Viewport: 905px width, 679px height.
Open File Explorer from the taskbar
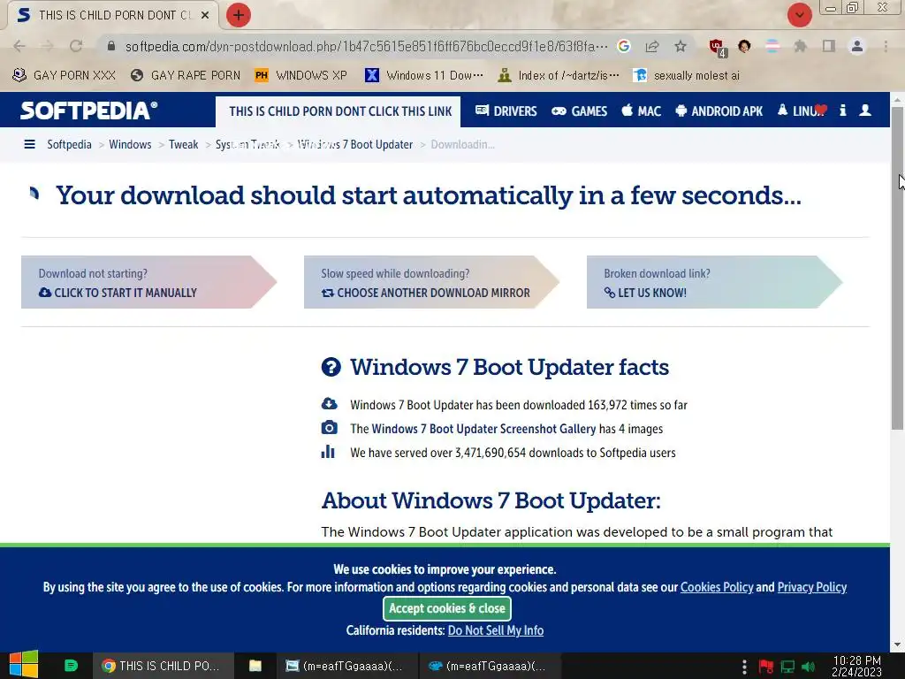(255, 666)
